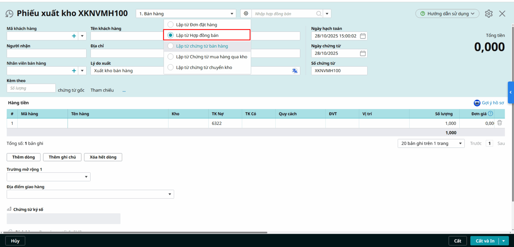Viewport: 514px width, 247px height.
Task: Open the settings gear at top right
Action: (x=489, y=13)
